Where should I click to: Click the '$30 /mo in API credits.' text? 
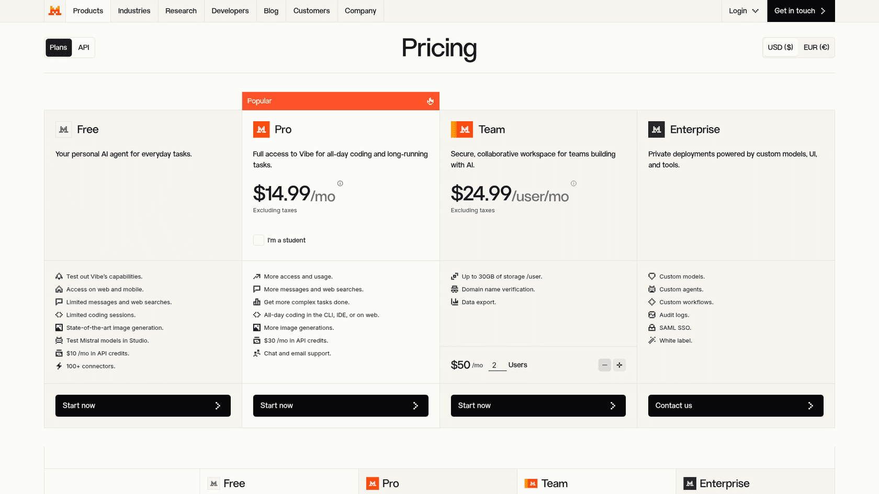[x=296, y=341]
